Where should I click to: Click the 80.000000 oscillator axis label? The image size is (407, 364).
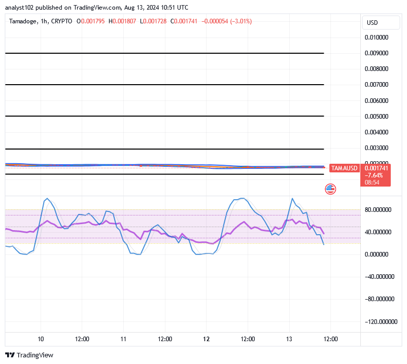point(378,210)
